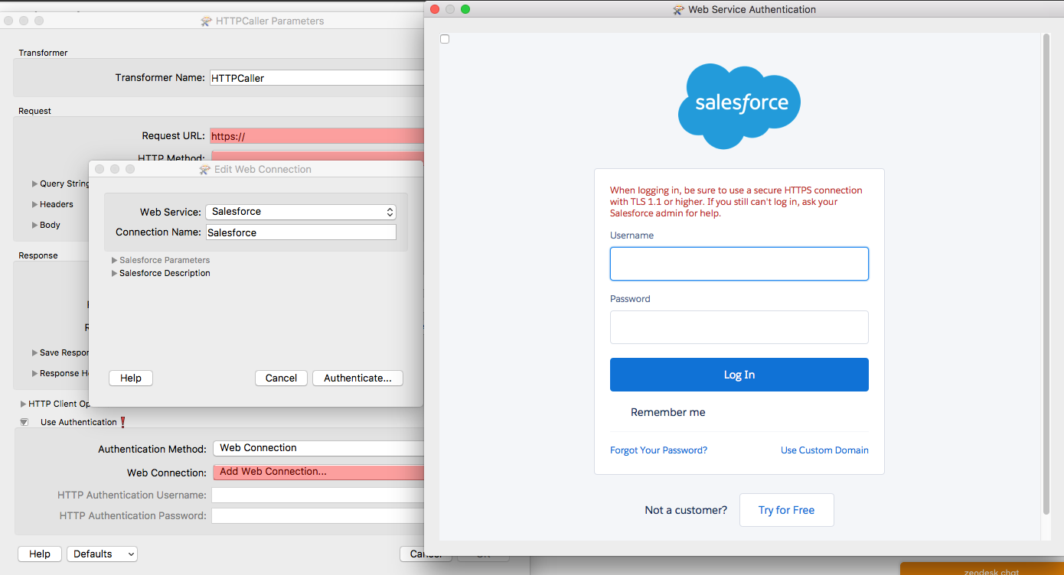Expand the Response Headers section

click(x=35, y=373)
